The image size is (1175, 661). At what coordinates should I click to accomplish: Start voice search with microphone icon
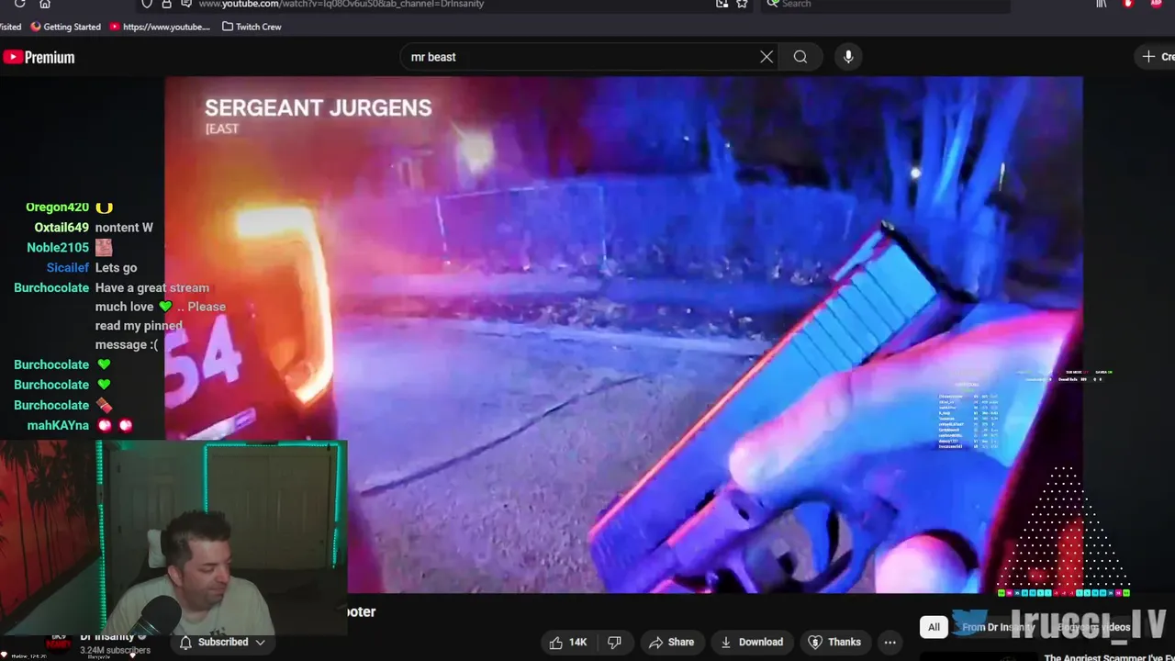[x=848, y=57]
